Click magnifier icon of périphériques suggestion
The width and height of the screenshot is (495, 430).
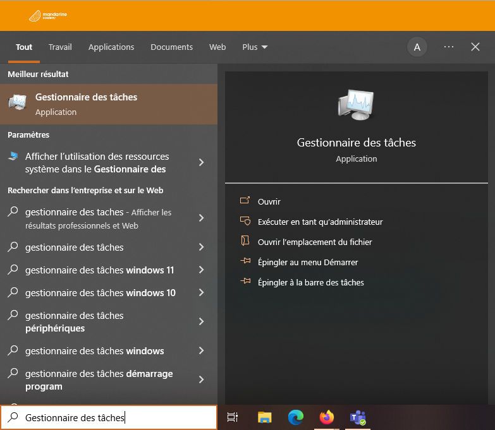click(13, 315)
